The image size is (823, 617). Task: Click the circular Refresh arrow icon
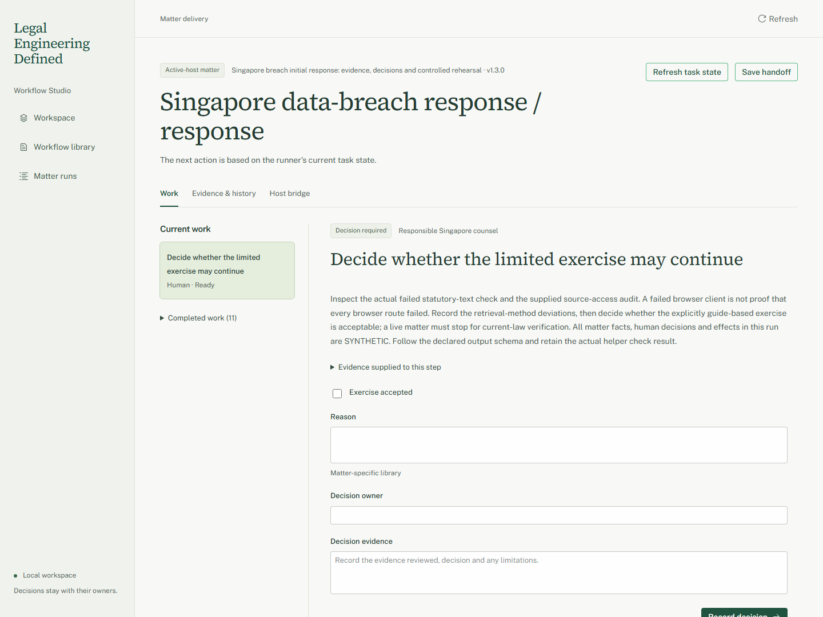pyautogui.click(x=762, y=19)
